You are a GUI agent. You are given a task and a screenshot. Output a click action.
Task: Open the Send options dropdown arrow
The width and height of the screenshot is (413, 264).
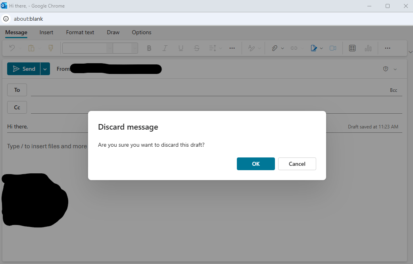coord(45,69)
